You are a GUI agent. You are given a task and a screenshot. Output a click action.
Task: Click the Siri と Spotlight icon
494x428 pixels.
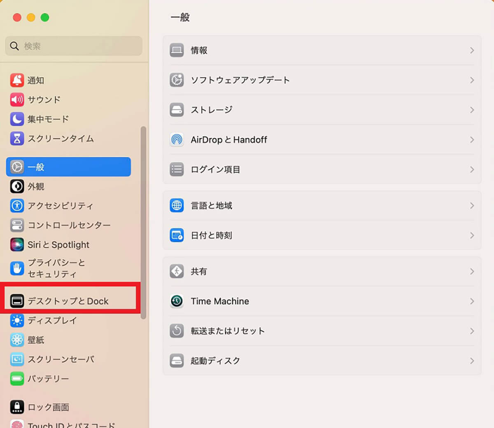click(17, 245)
